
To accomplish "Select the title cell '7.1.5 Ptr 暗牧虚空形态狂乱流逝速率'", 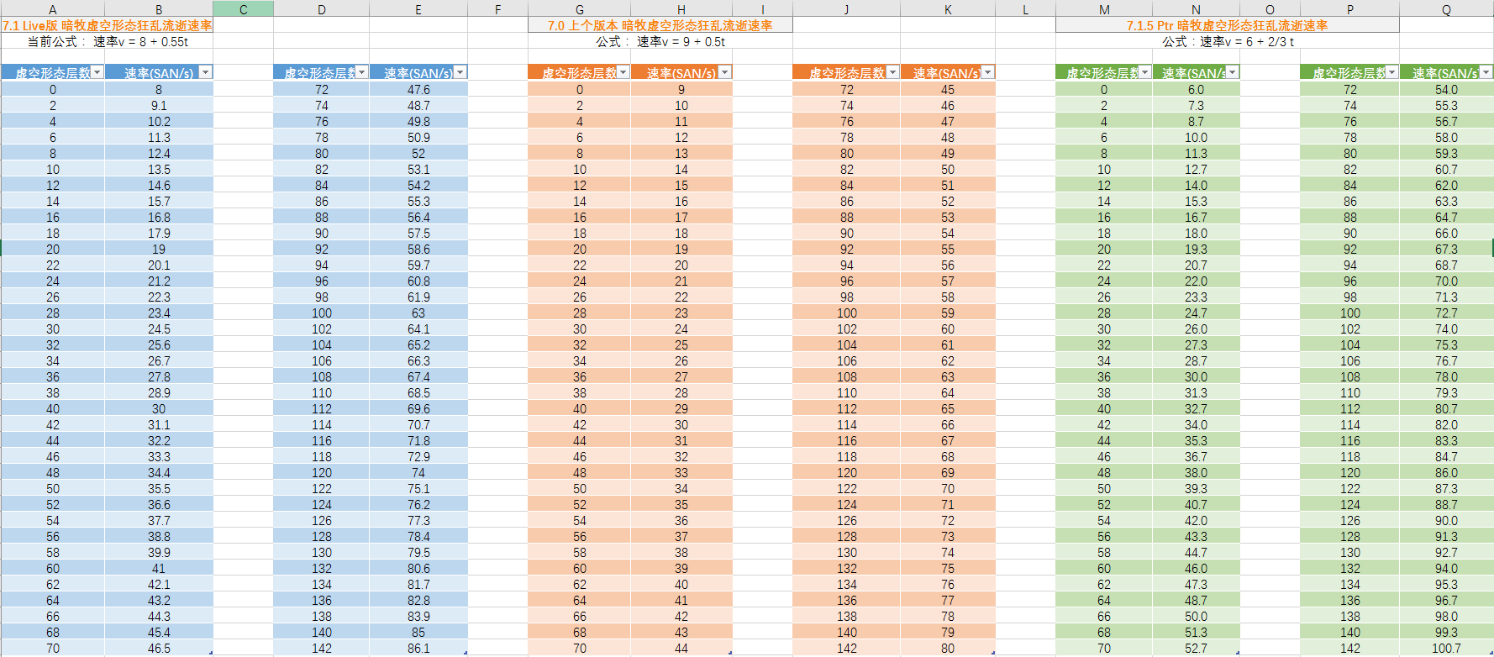I will (x=1228, y=25).
